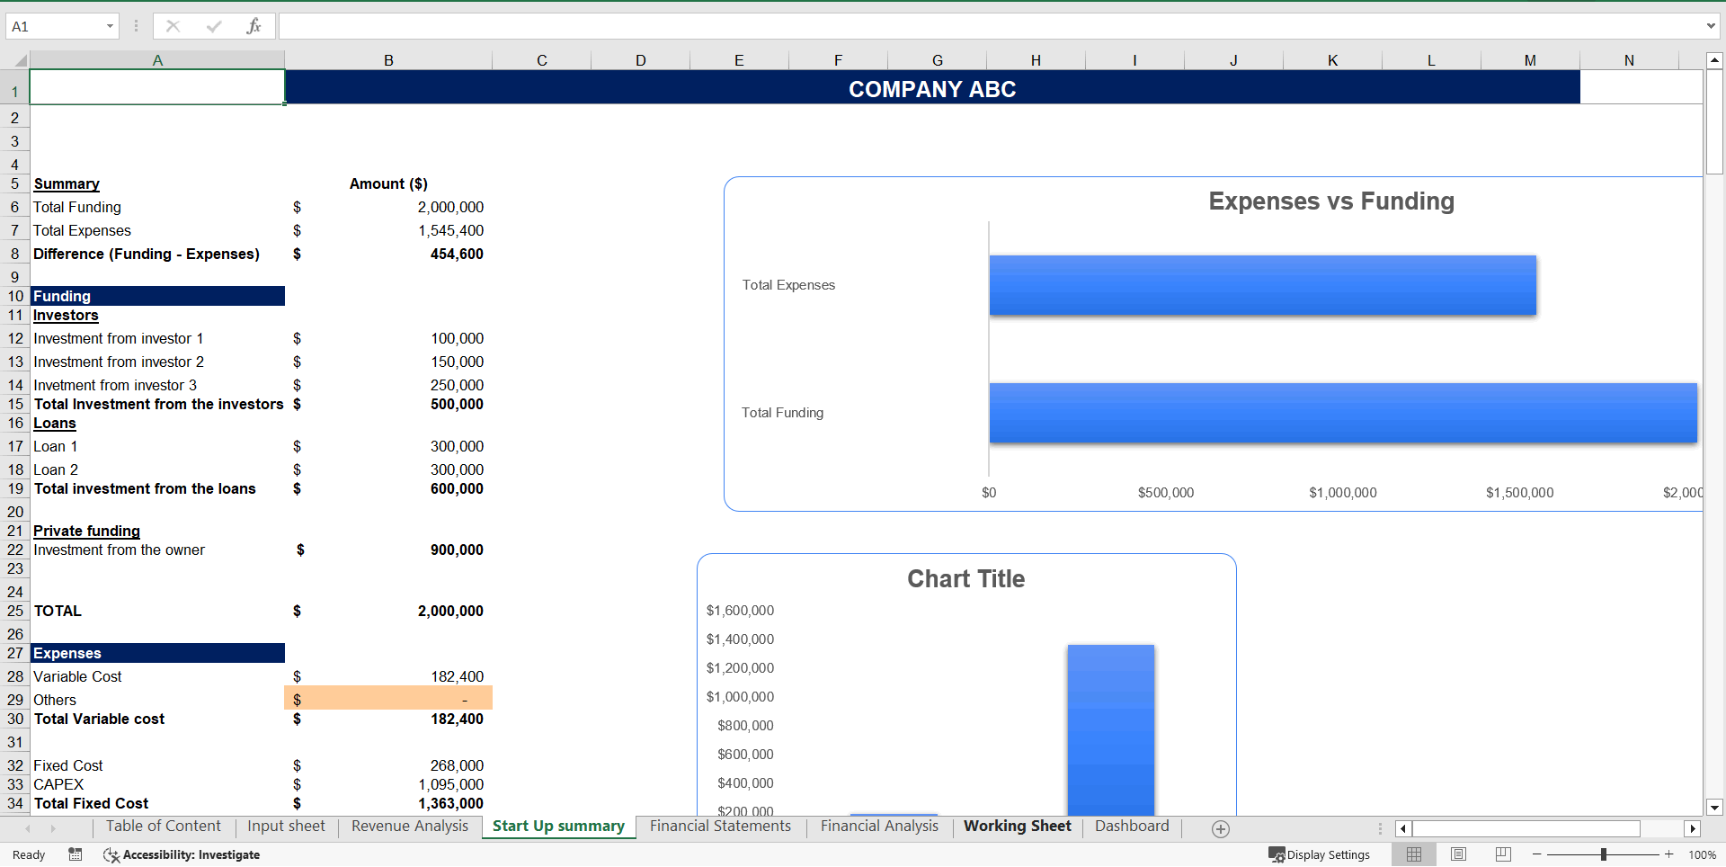Open Financial Statements sheet tab
This screenshot has height=867, width=1726.
720,826
